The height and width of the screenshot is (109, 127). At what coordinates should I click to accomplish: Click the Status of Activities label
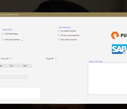tap(96, 61)
